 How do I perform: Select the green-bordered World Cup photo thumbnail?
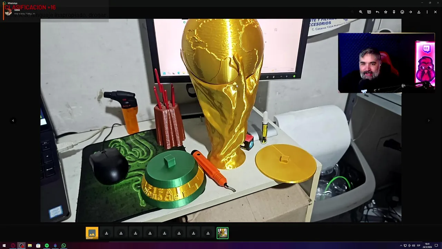[222, 233]
